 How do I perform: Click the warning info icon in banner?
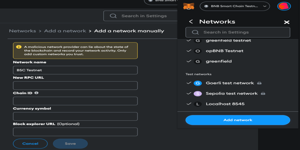click(18, 47)
